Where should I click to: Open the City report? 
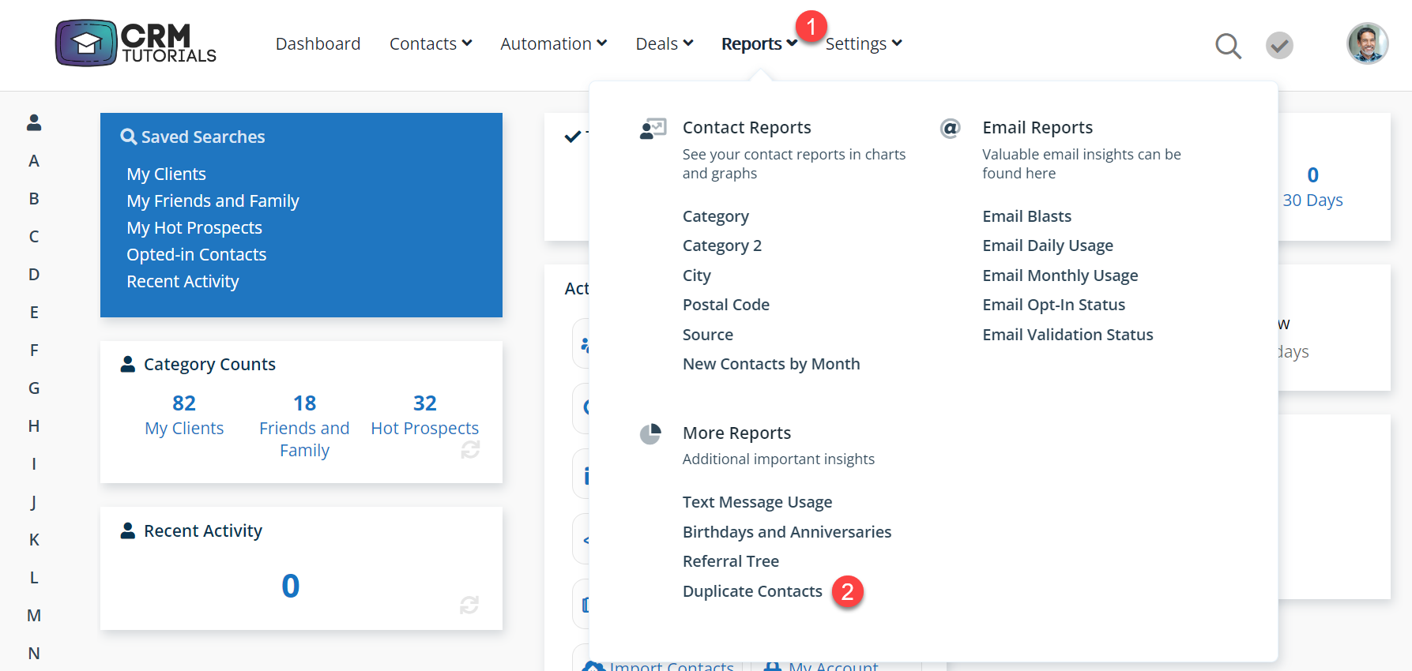[697, 276]
